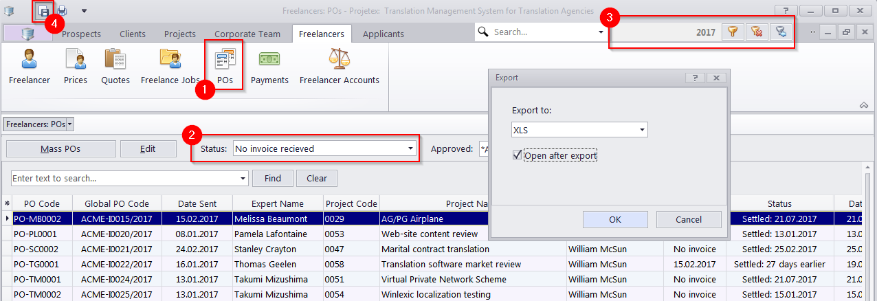877x301 pixels.
Task: Open the Quotes clipboard icon
Action: click(x=115, y=60)
